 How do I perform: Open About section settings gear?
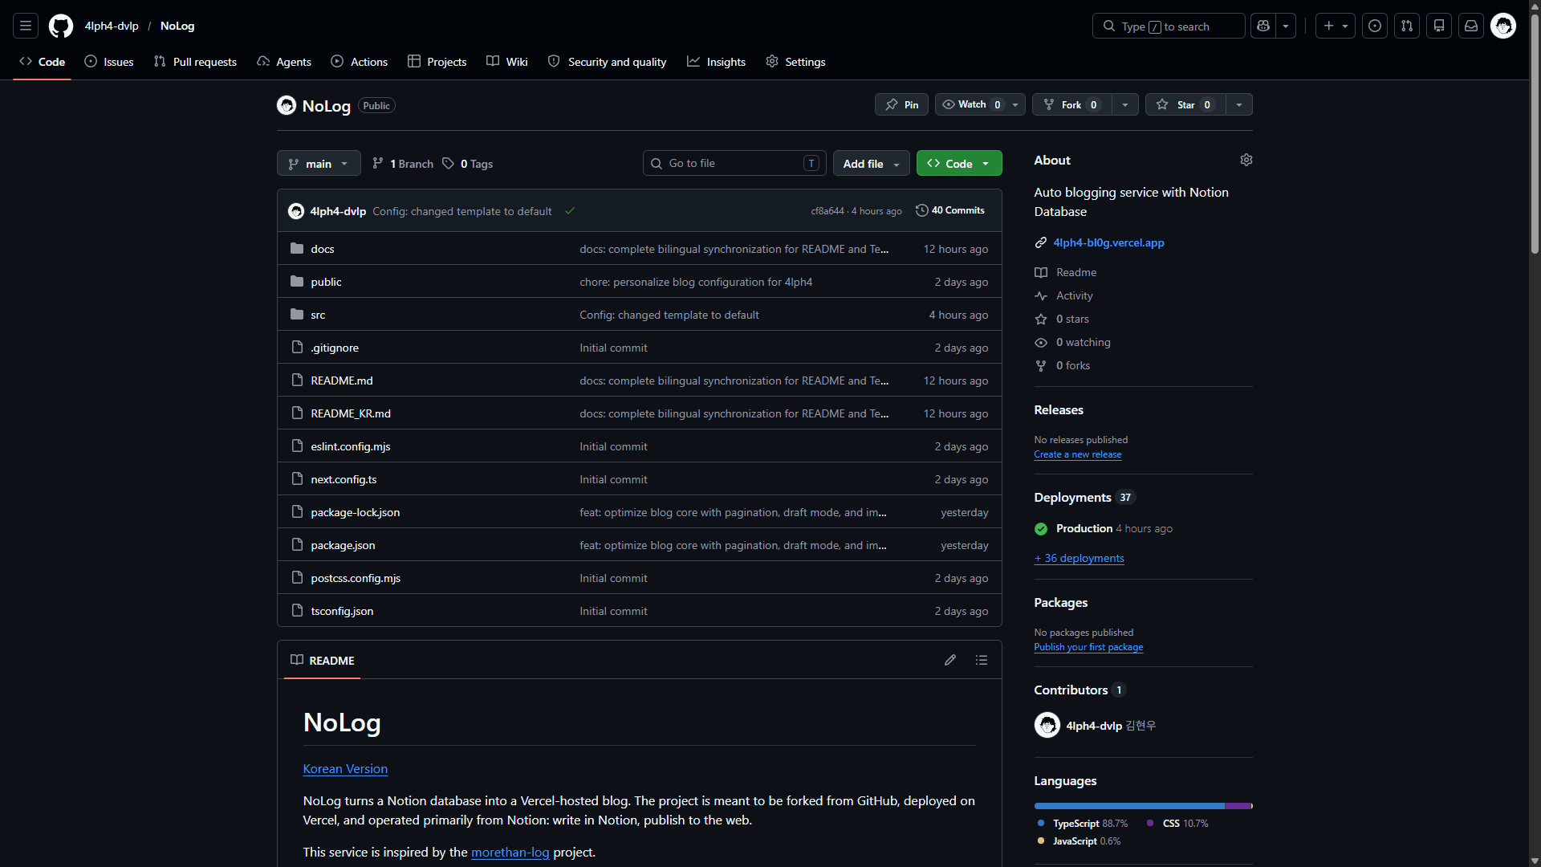click(1246, 160)
